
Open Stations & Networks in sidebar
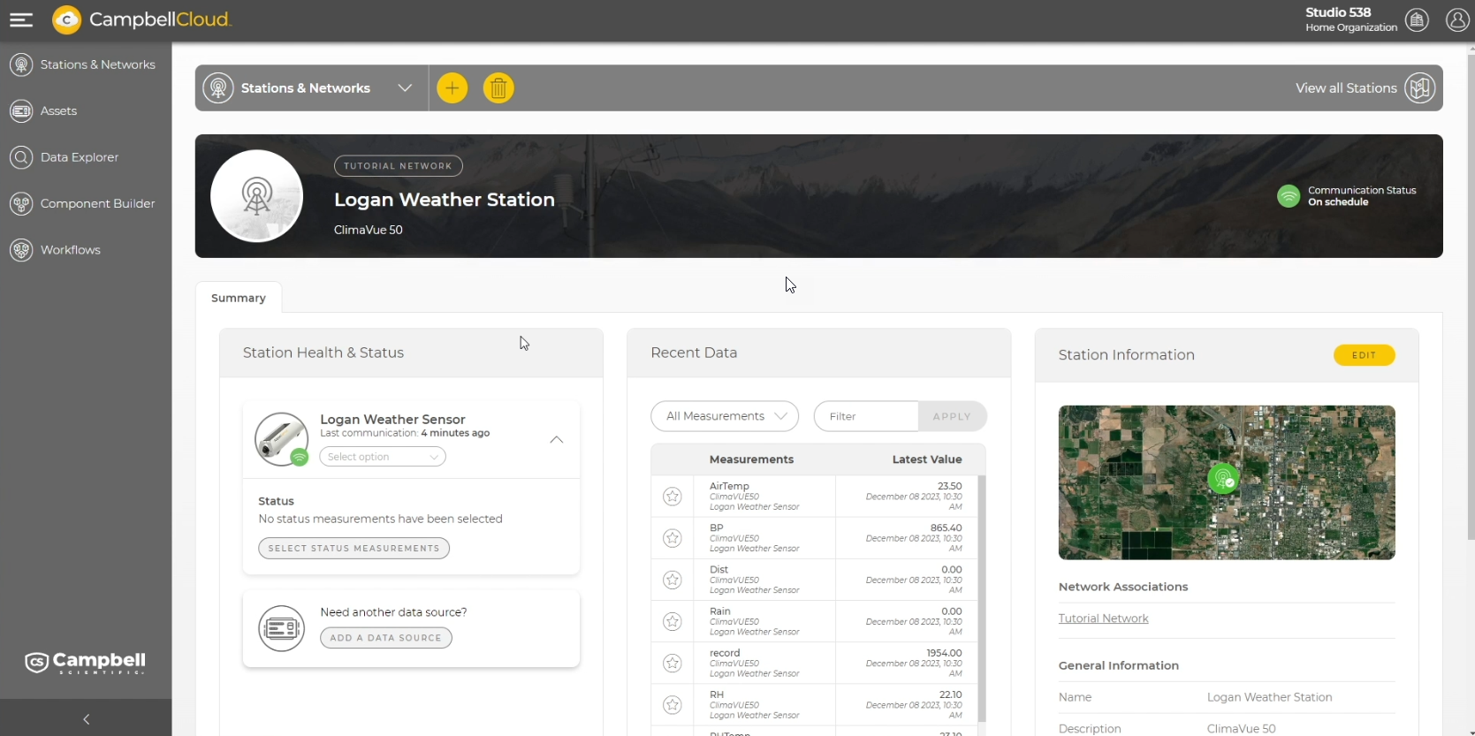coord(97,64)
